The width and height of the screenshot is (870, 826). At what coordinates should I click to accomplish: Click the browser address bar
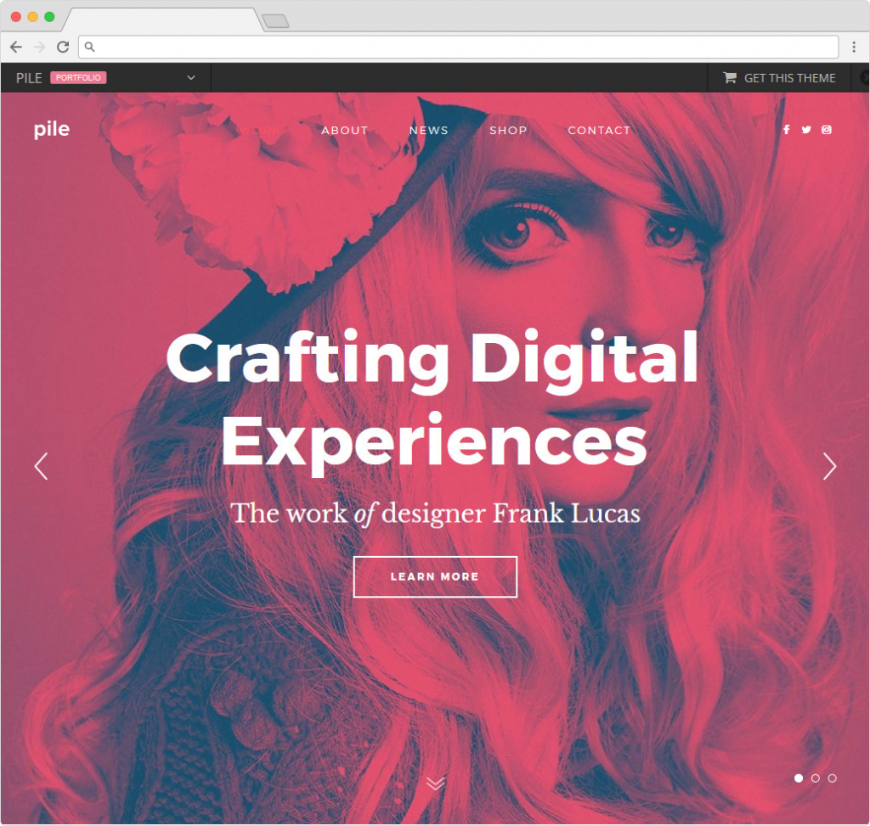click(x=459, y=48)
